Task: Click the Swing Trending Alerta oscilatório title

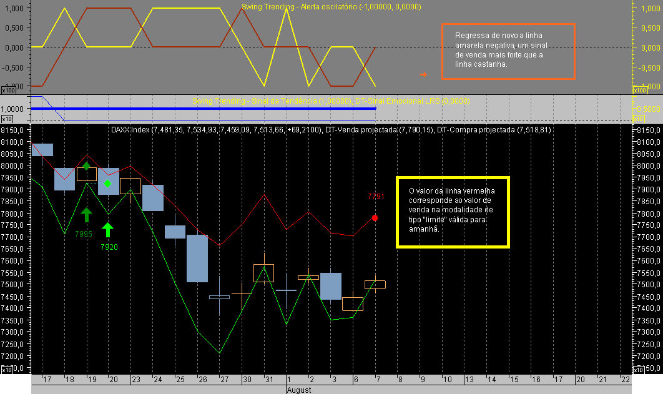Action: click(331, 6)
